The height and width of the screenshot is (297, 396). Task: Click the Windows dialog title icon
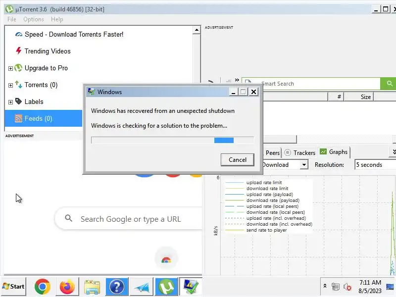pyautogui.click(x=91, y=92)
